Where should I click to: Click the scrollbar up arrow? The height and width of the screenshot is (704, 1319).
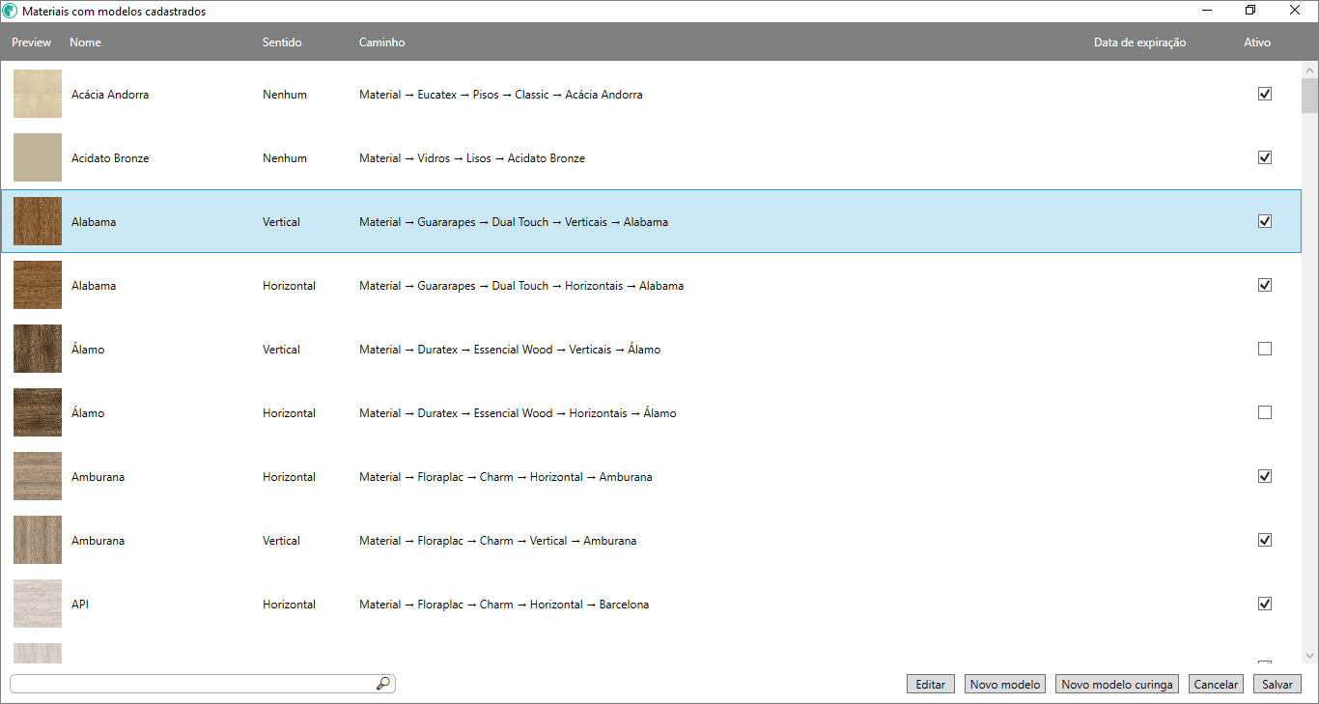[x=1310, y=71]
